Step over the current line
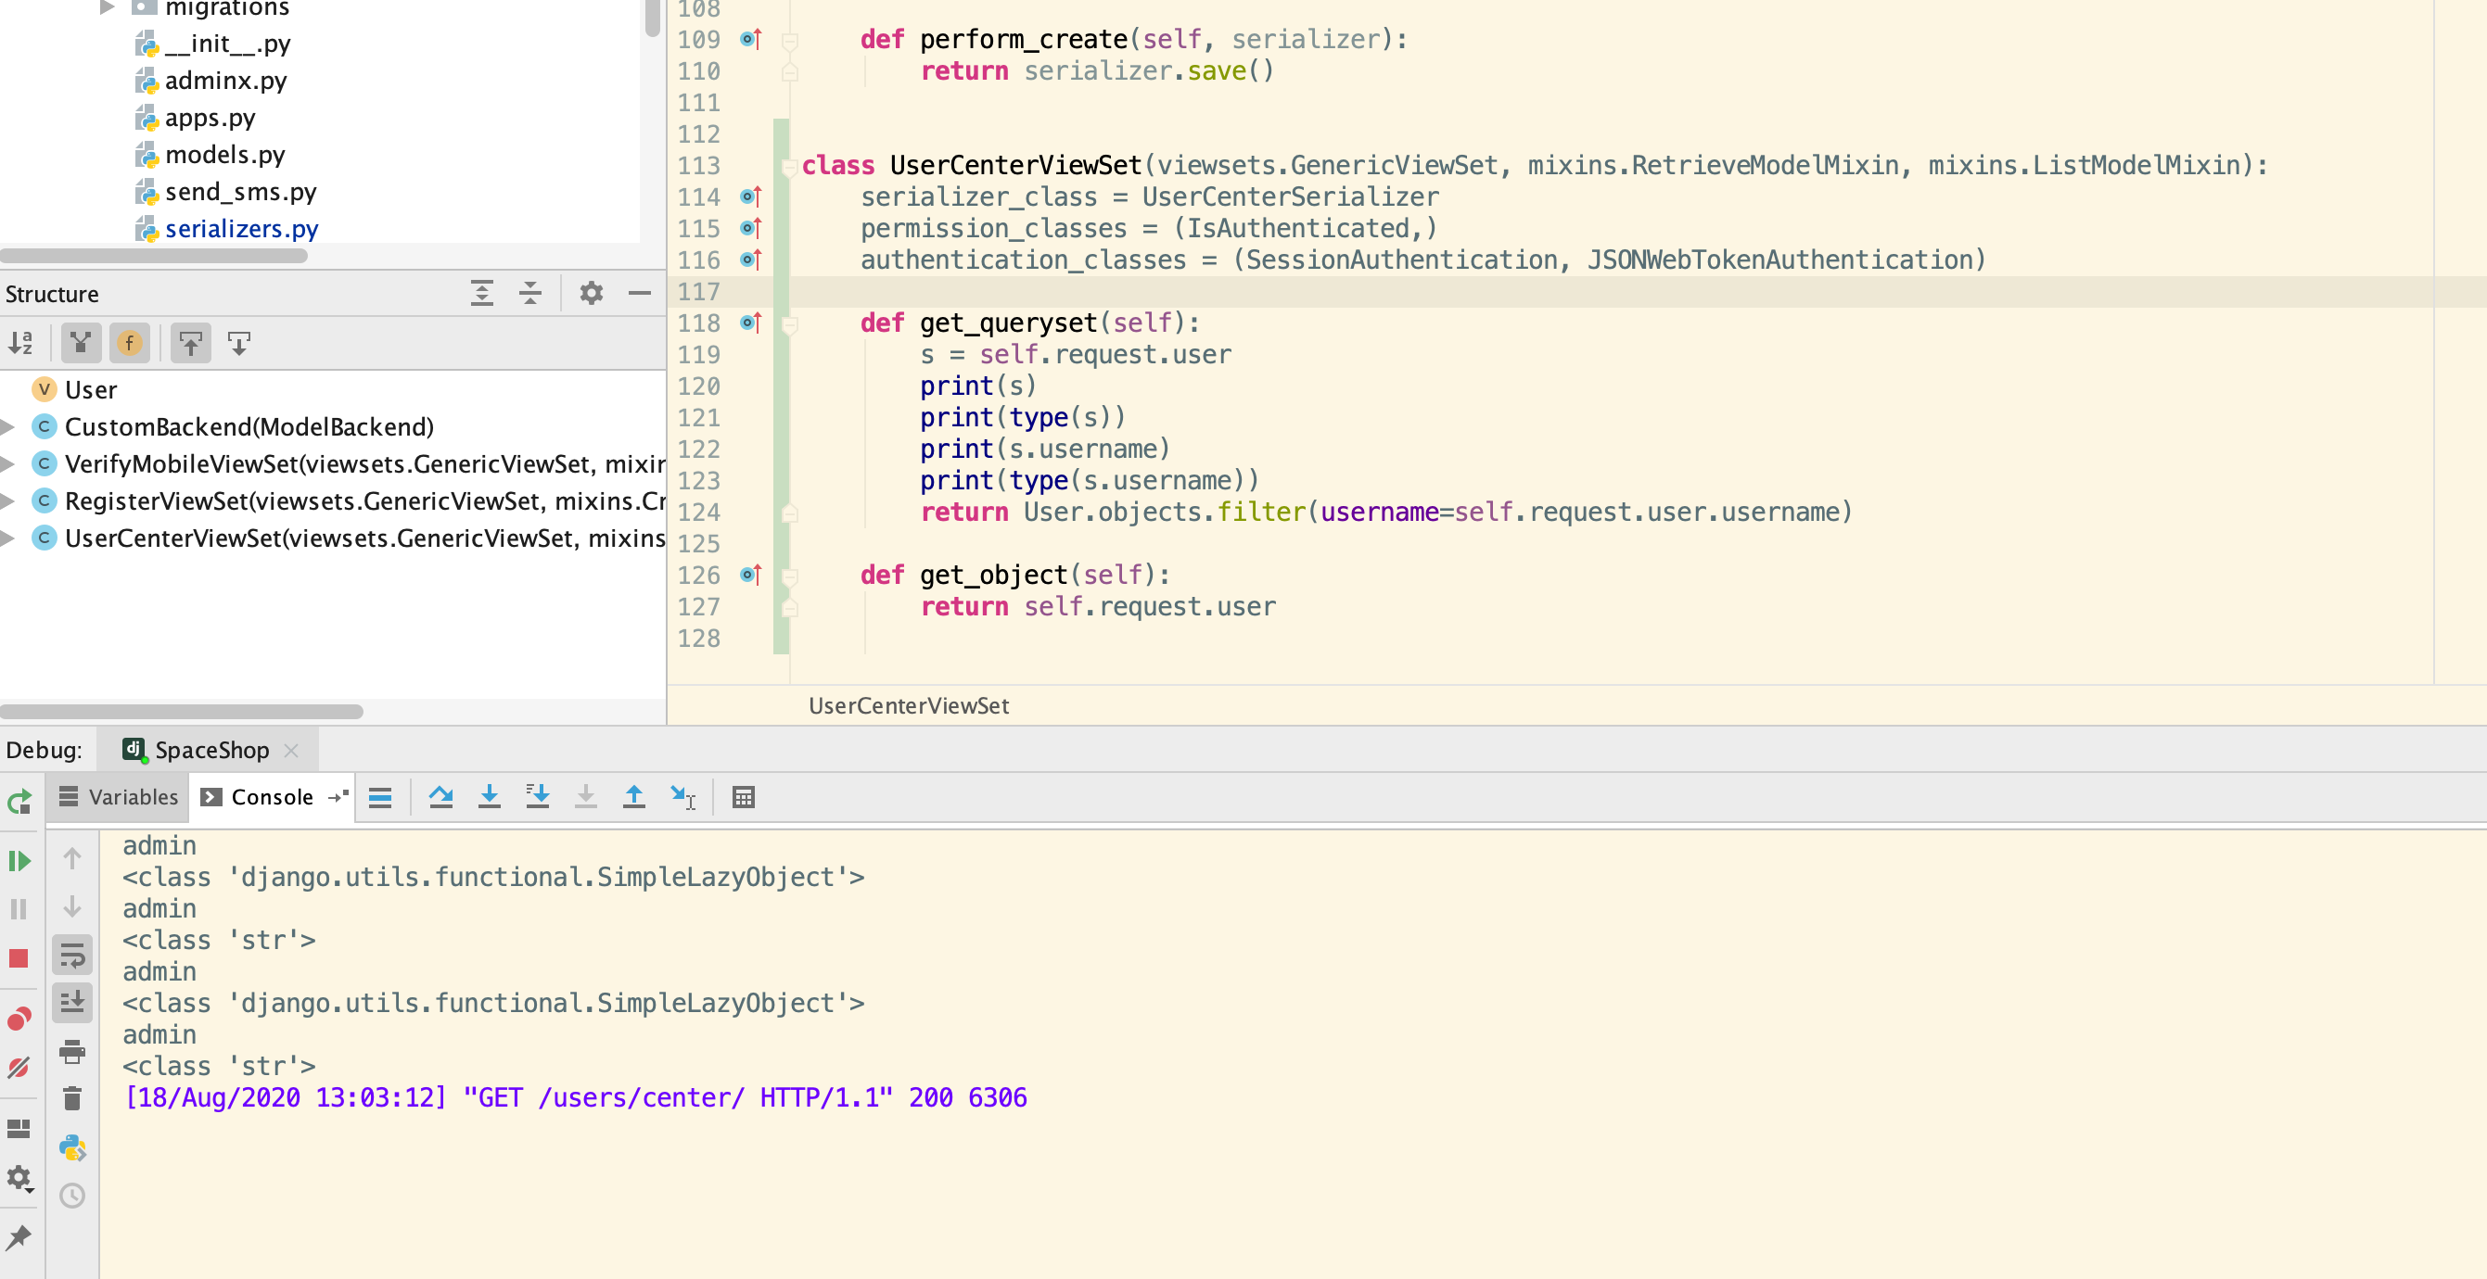This screenshot has width=2487, height=1279. click(x=441, y=797)
